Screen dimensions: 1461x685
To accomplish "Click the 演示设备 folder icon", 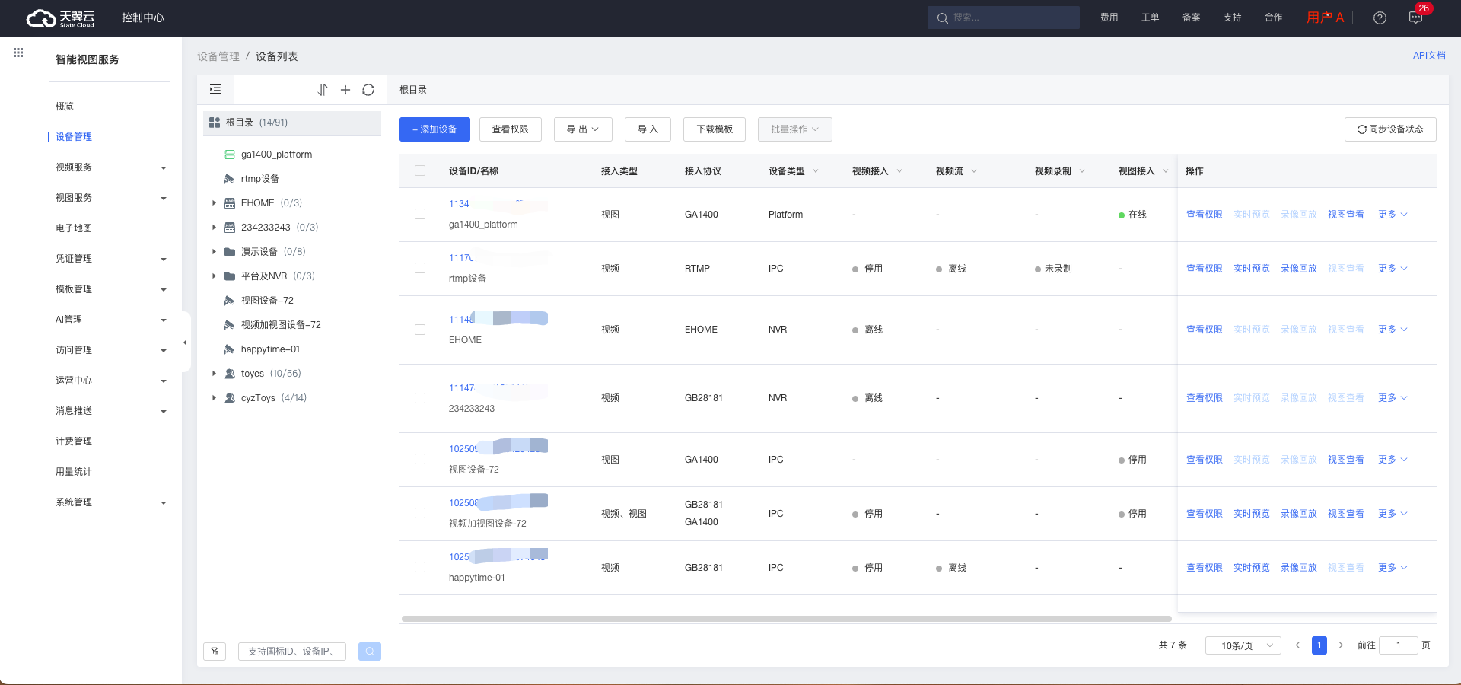I will [x=230, y=252].
